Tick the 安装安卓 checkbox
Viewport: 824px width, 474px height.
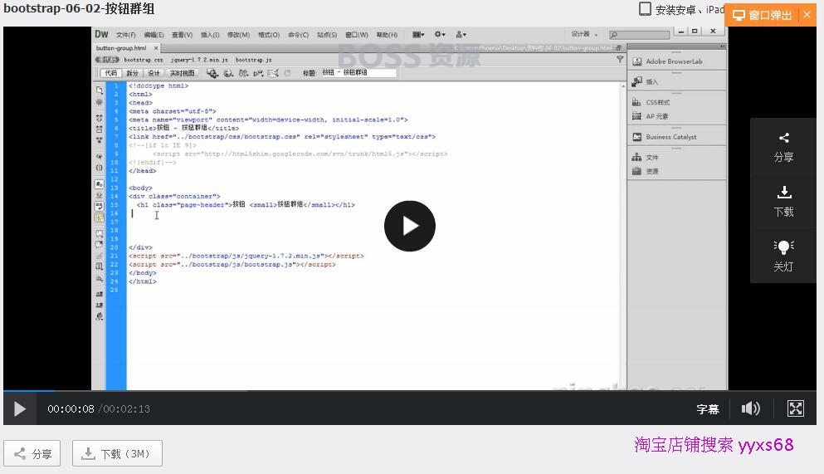click(645, 9)
